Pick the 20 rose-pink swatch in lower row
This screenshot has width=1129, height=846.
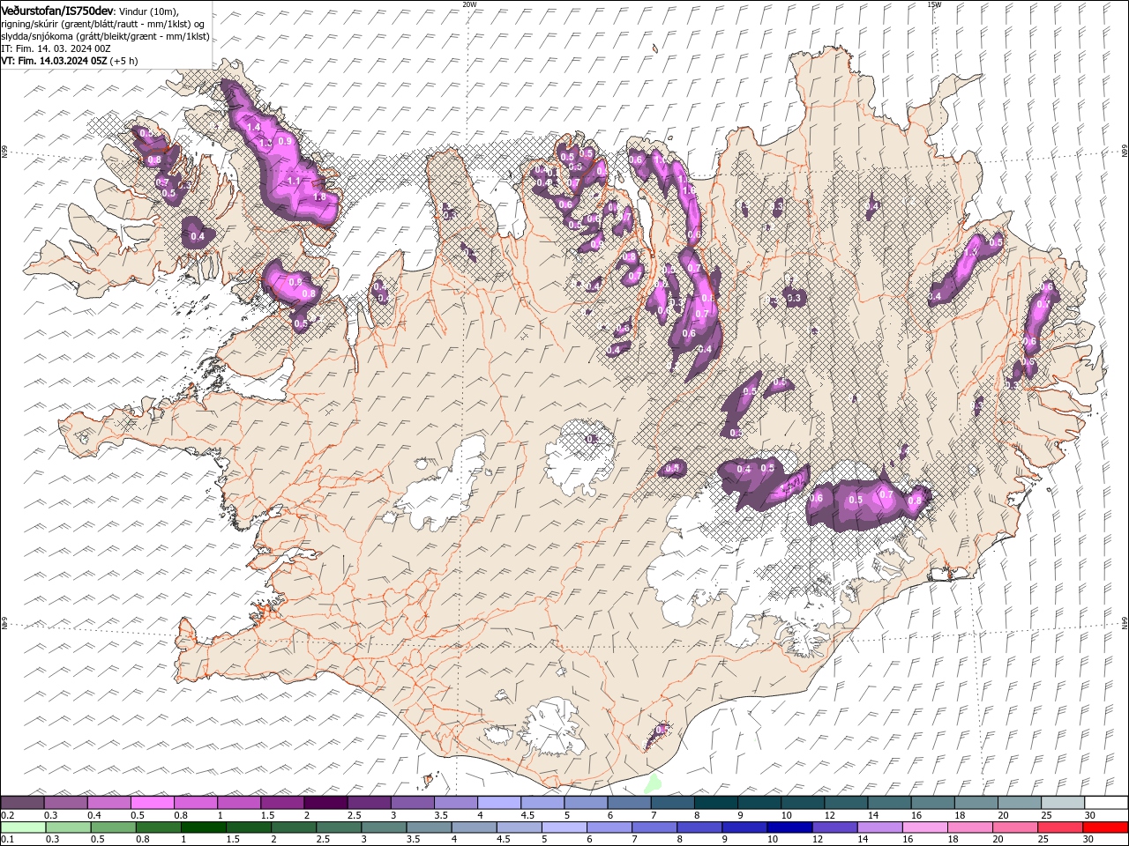1015,827
